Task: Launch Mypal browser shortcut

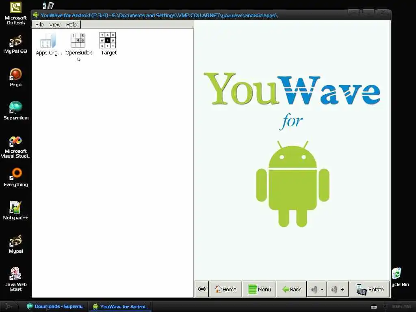Action: tap(16, 244)
